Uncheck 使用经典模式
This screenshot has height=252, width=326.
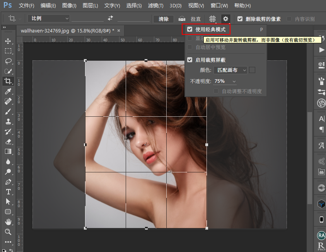coord(189,29)
